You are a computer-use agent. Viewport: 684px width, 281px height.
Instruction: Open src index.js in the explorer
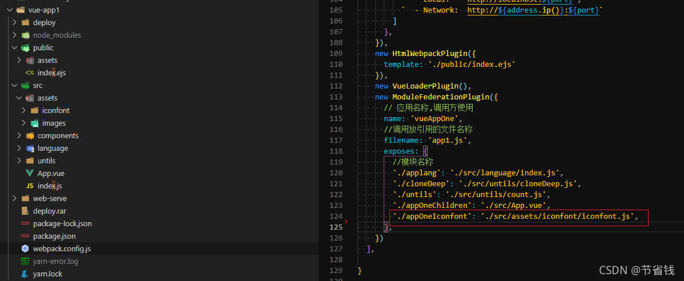point(50,186)
